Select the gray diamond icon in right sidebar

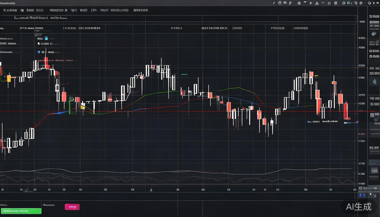(374, 81)
